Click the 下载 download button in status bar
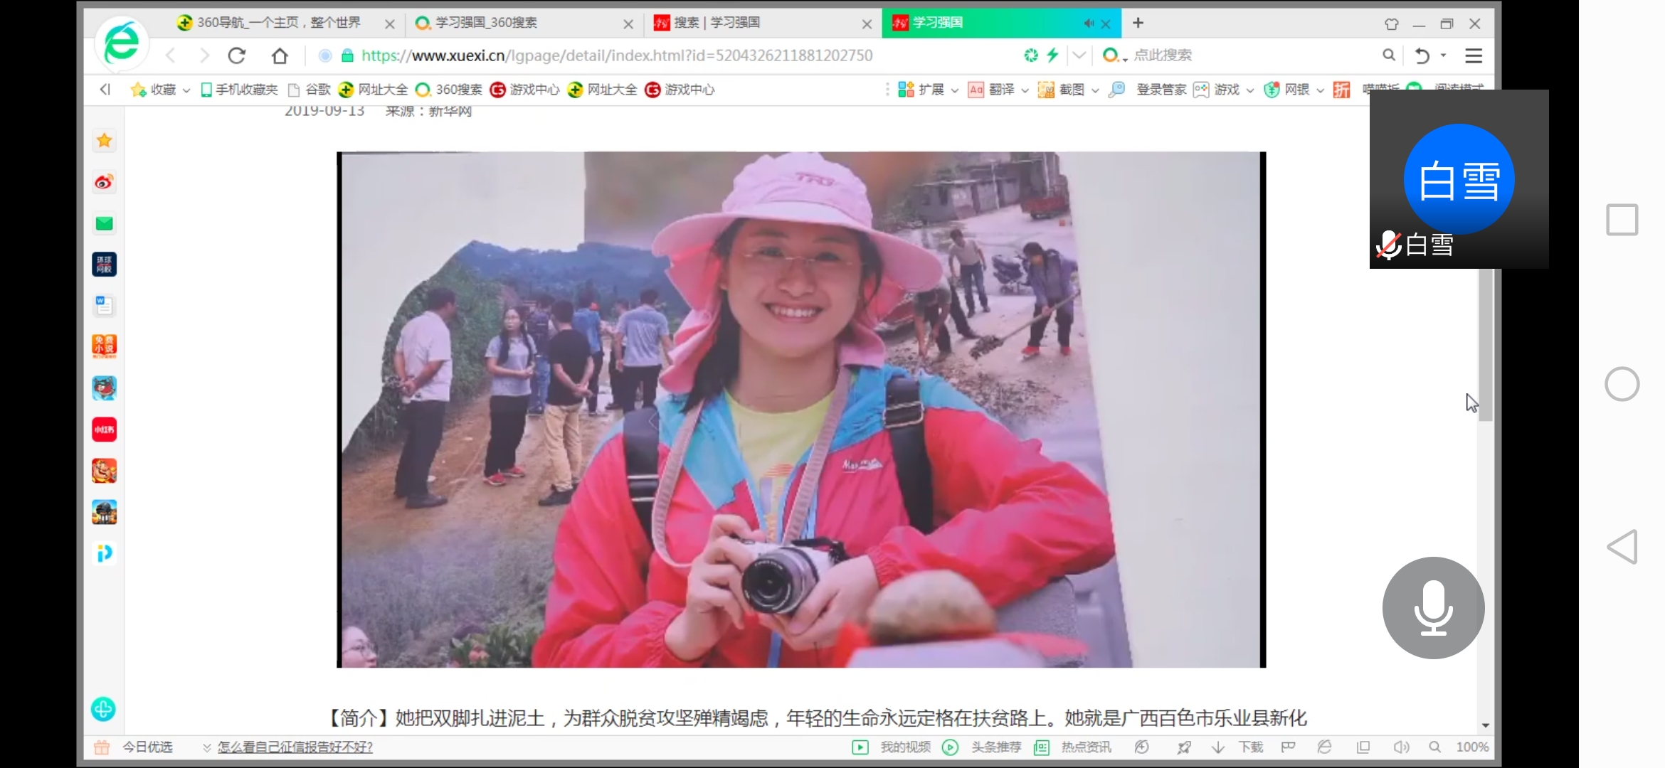 pyautogui.click(x=1249, y=747)
